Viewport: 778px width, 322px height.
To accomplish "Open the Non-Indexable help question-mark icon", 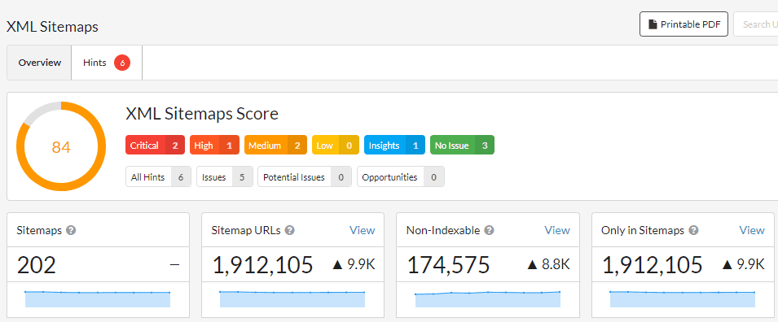I will click(x=490, y=230).
